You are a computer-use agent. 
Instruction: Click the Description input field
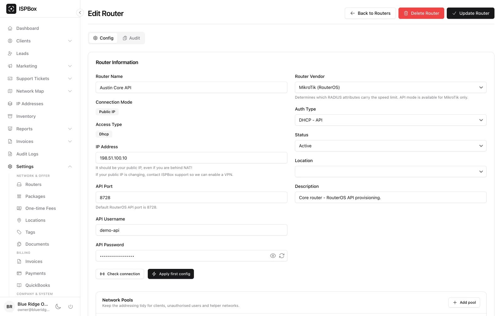click(391, 197)
